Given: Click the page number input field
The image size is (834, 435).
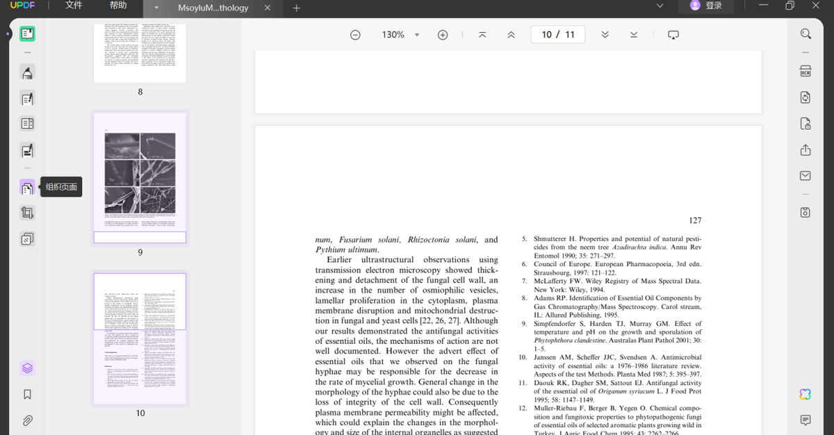Looking at the screenshot, I should 557,35.
